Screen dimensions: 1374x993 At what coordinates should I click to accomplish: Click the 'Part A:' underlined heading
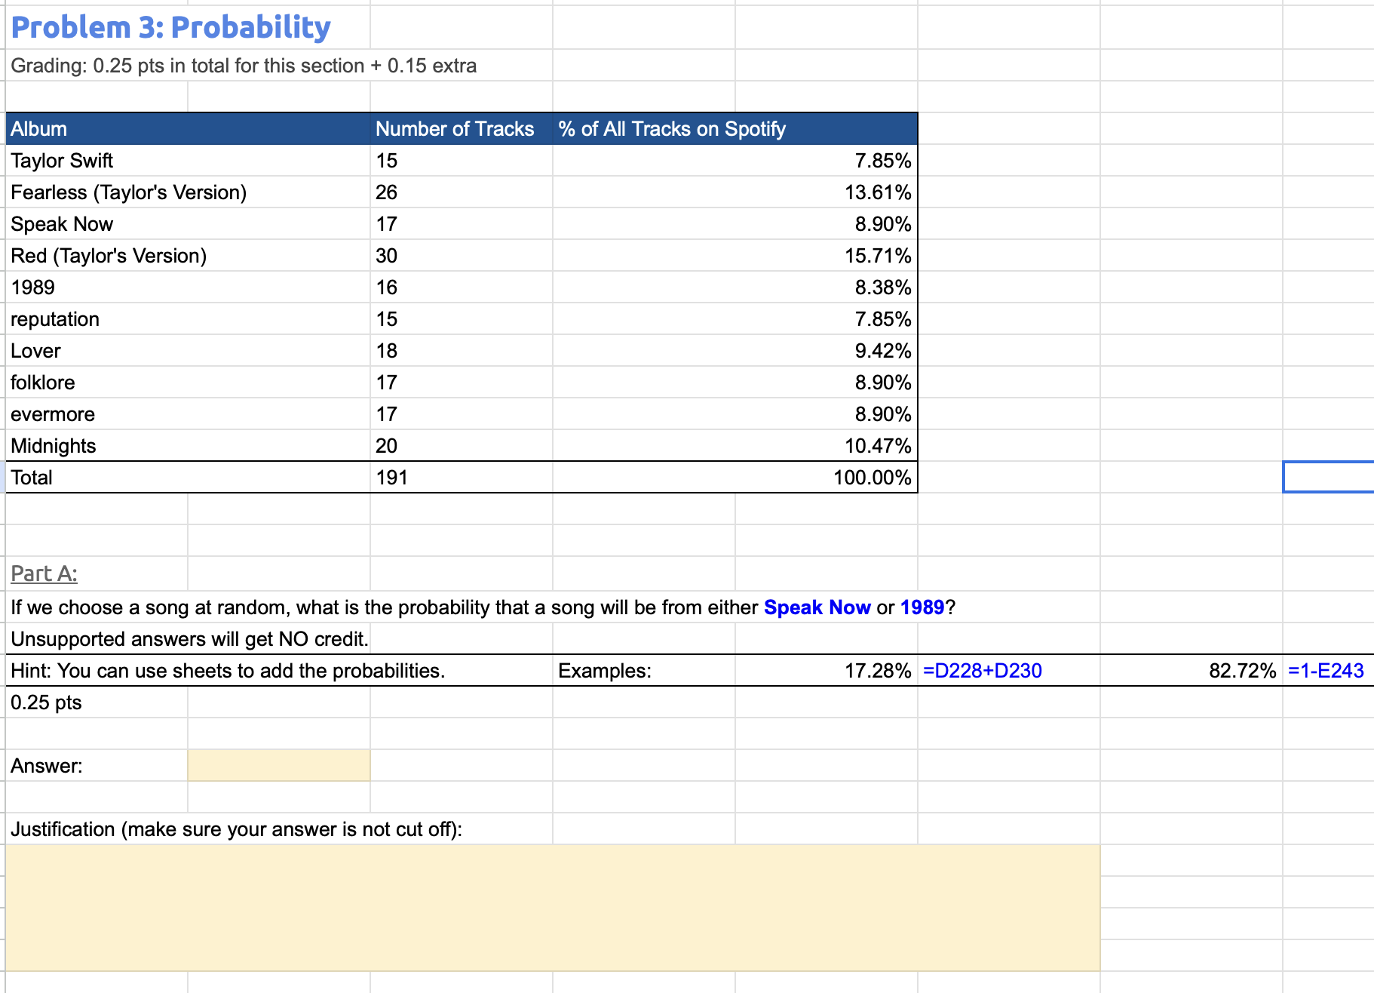pos(44,573)
